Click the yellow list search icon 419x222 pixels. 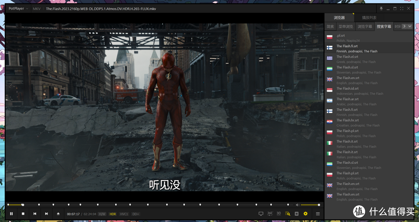pyautogui.click(x=287, y=214)
